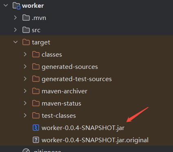Click the unknown file type icon for jar.original
Viewport: 173px width, 152px height.
36,140
